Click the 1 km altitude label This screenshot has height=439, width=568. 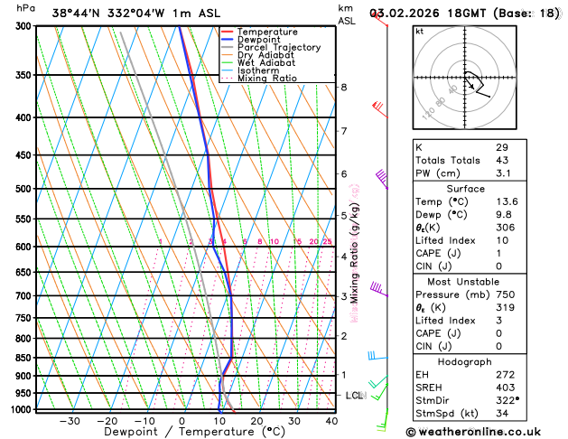[x=344, y=375]
